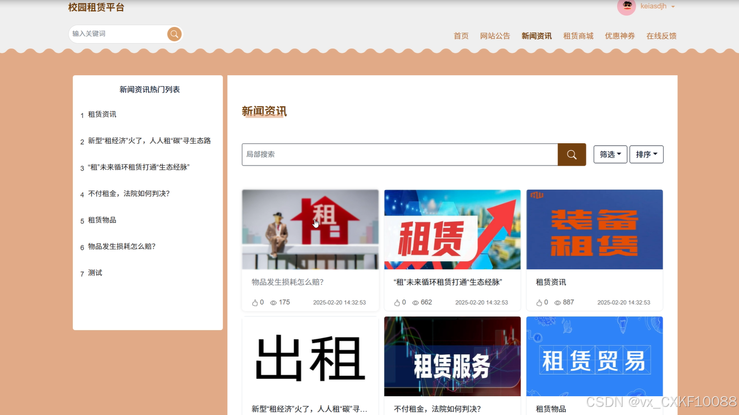Click the user avatar picture
Image resolution: width=739 pixels, height=415 pixels.
[x=627, y=7]
